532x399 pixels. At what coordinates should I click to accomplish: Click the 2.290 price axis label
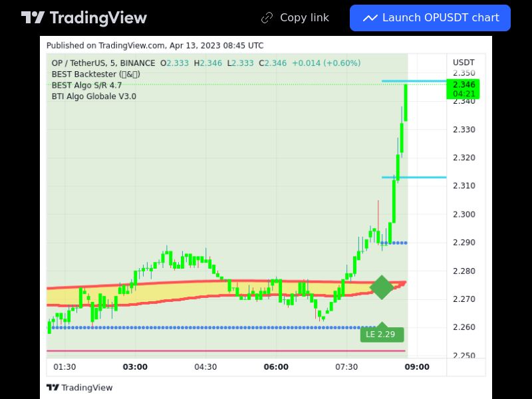pyautogui.click(x=464, y=243)
